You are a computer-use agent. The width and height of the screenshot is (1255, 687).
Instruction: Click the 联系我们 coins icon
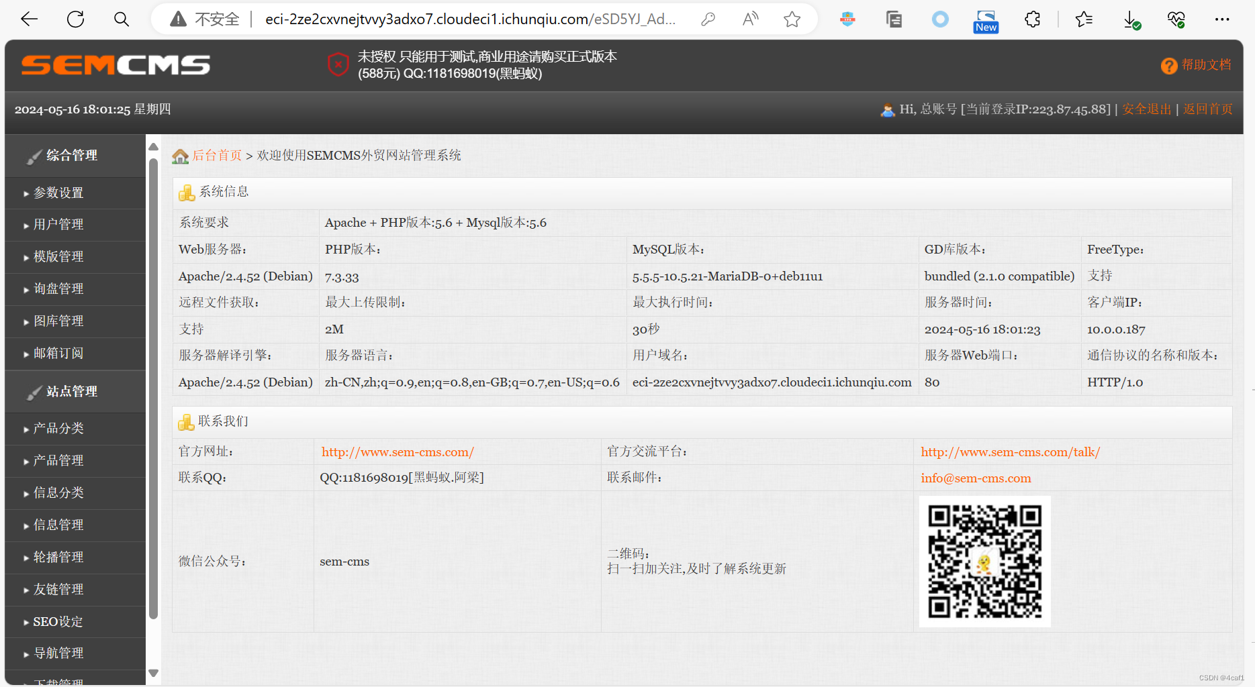pyautogui.click(x=186, y=421)
